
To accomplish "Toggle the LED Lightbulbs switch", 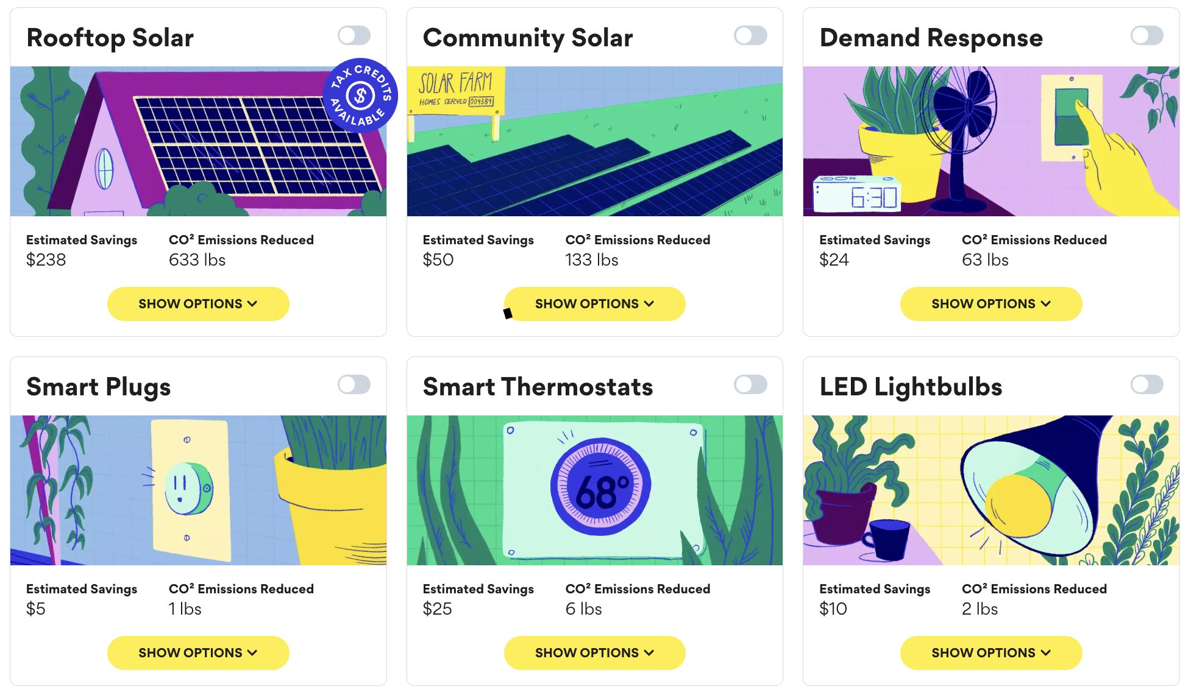I will coord(1147,384).
